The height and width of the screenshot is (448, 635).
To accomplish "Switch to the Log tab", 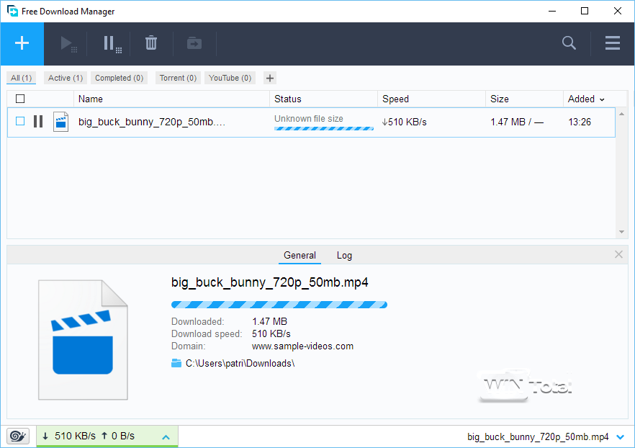I will pyautogui.click(x=344, y=255).
